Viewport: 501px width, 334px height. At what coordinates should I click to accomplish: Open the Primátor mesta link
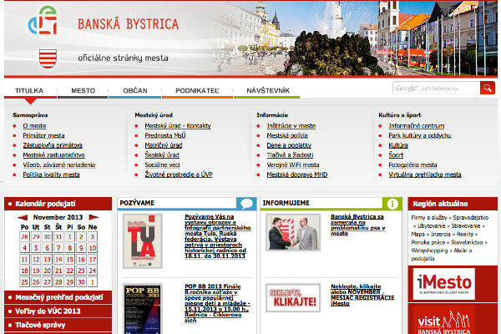tap(43, 135)
